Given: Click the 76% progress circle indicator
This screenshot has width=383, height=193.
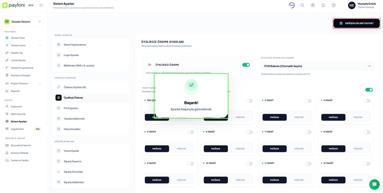Looking at the screenshot, I should (292, 5).
